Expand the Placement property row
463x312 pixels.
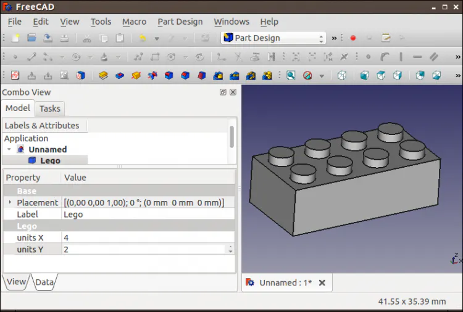[10, 202]
